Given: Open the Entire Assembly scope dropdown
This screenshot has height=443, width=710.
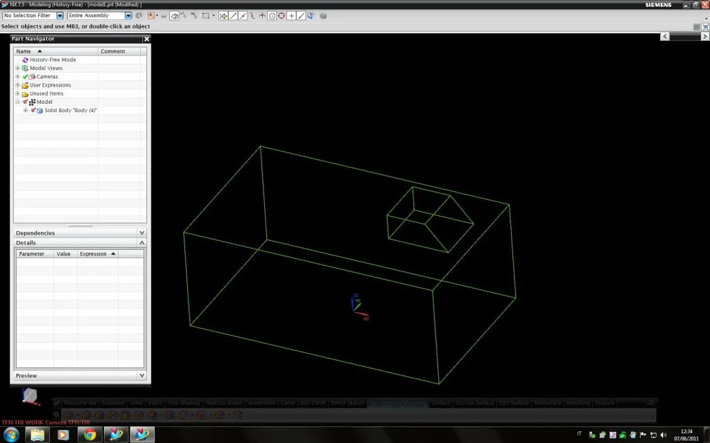Looking at the screenshot, I should click(128, 15).
